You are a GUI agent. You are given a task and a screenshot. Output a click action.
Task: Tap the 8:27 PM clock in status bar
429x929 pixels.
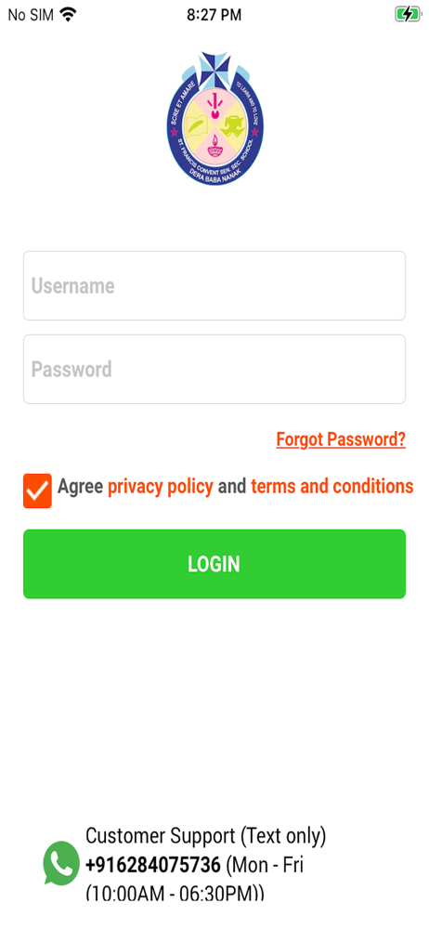point(214,15)
